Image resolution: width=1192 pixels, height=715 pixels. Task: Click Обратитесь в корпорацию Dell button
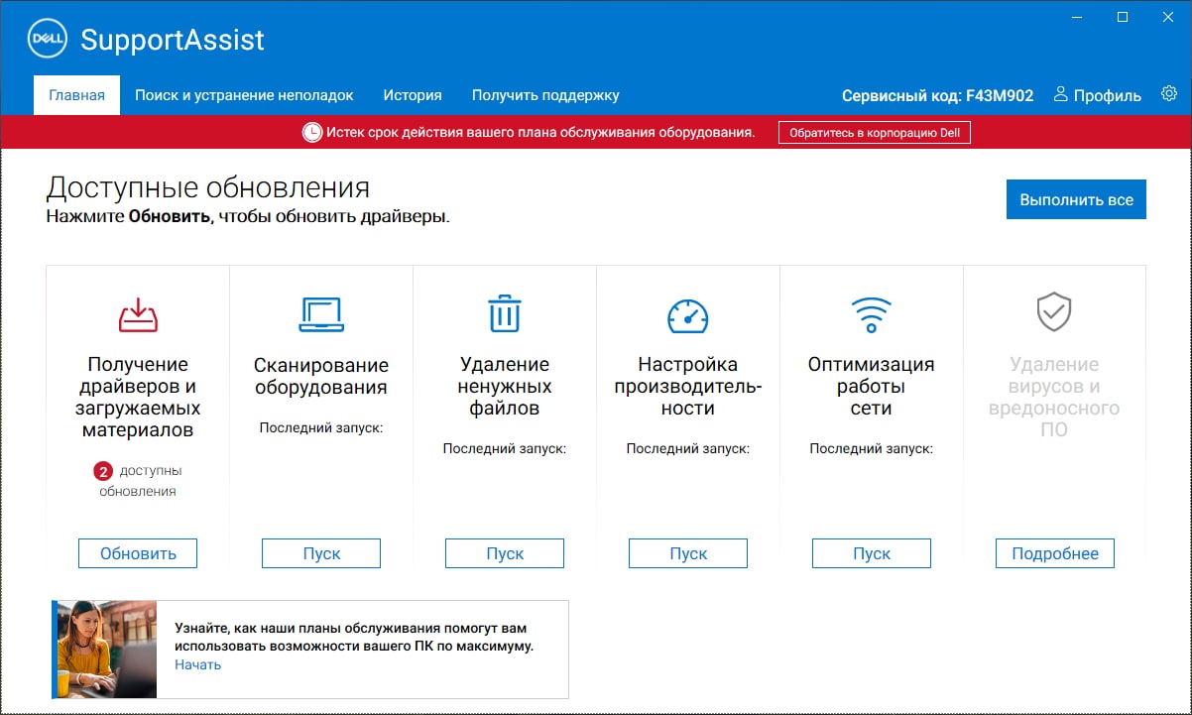[x=874, y=132]
